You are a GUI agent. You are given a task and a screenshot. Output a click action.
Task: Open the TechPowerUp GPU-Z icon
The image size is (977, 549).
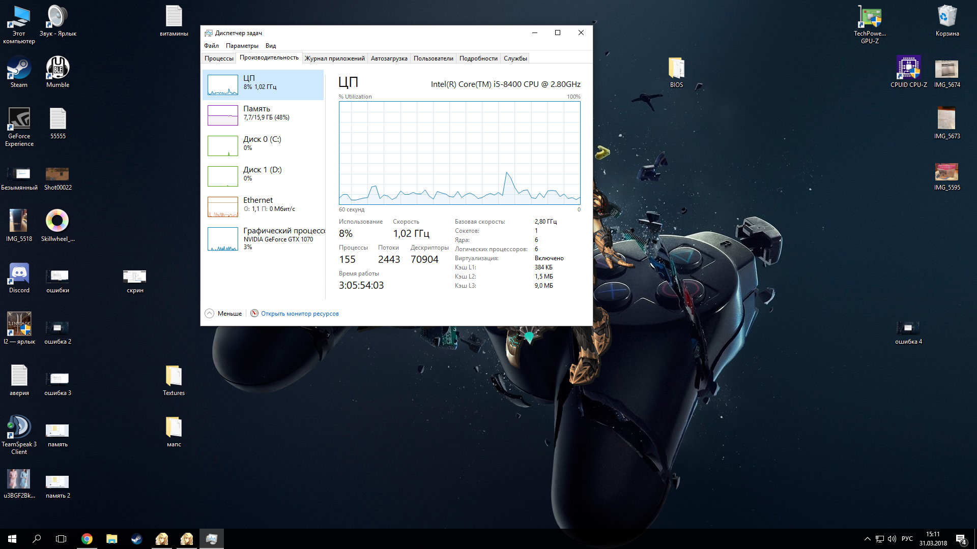click(870, 24)
